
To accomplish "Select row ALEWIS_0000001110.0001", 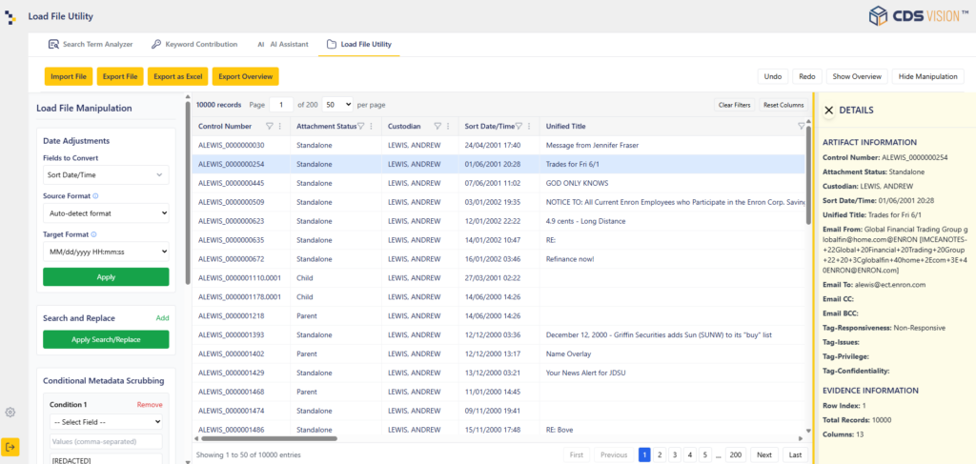I will pos(499,278).
